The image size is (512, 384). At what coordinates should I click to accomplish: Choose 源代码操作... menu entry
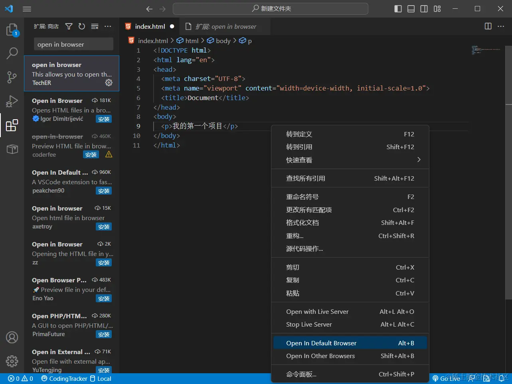coord(350,248)
